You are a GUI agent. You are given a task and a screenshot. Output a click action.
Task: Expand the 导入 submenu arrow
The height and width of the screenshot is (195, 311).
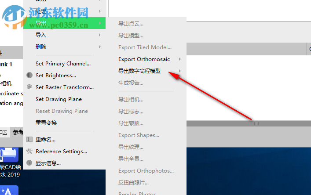click(100, 35)
